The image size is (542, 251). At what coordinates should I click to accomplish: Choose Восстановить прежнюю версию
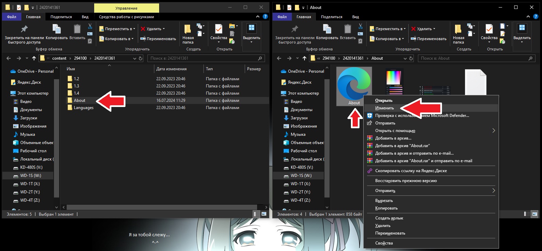[x=431, y=181]
